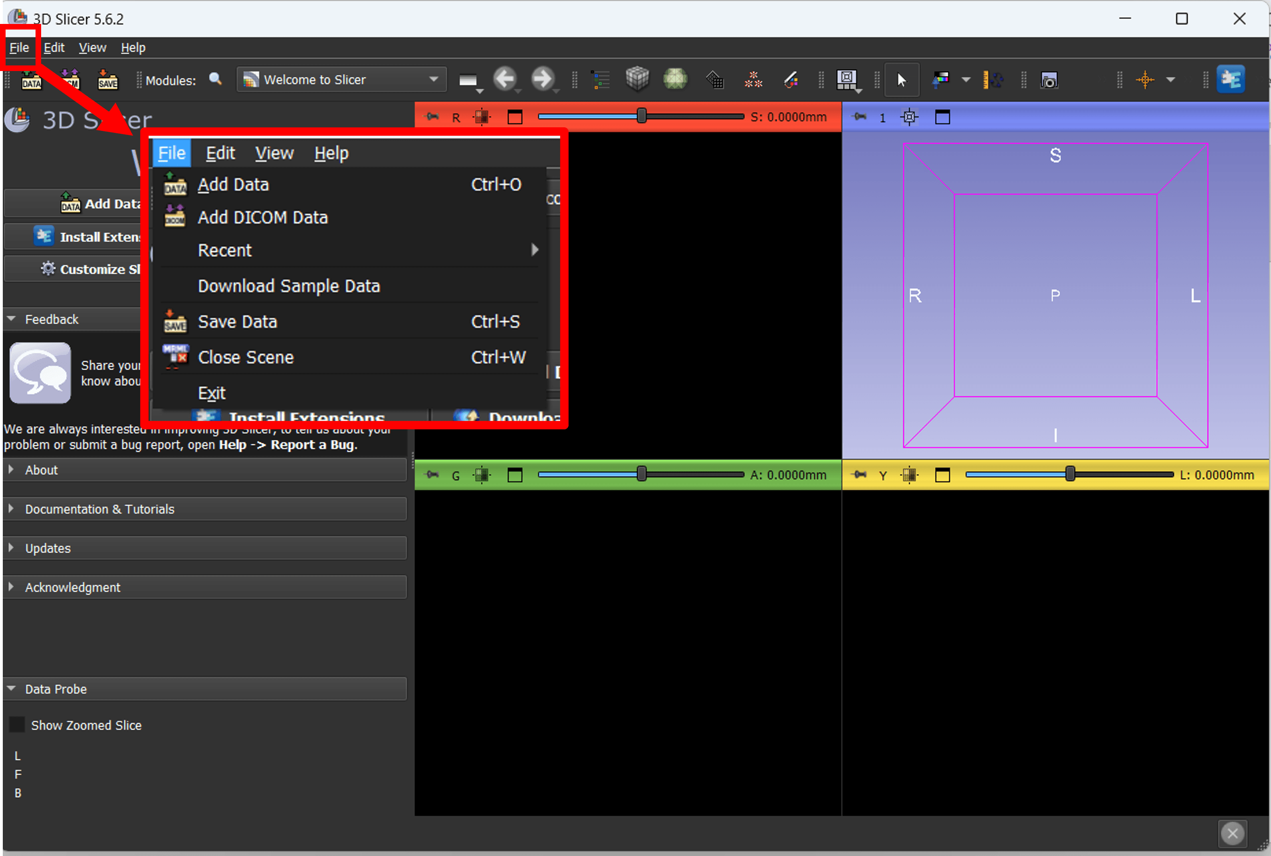Toggle the pin on the red slice view bar

click(x=432, y=117)
